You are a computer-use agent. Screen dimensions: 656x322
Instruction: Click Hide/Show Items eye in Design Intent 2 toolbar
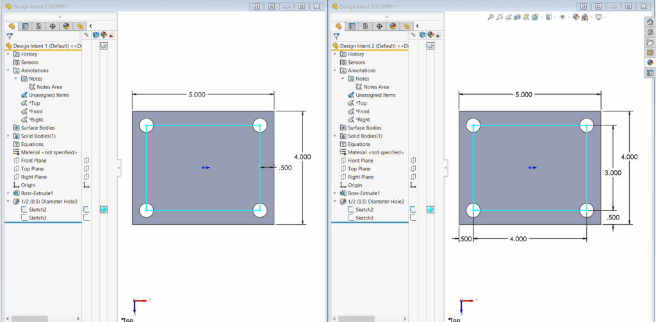pyautogui.click(x=562, y=17)
